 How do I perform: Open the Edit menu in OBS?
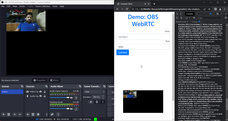point(8,6)
